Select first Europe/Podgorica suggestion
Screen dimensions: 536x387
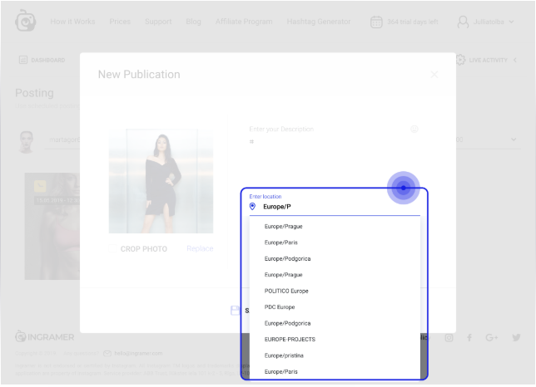287,259
